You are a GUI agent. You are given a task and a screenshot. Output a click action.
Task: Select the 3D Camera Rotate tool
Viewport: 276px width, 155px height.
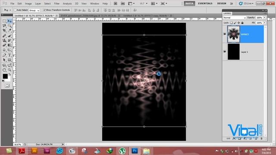tap(9, 65)
